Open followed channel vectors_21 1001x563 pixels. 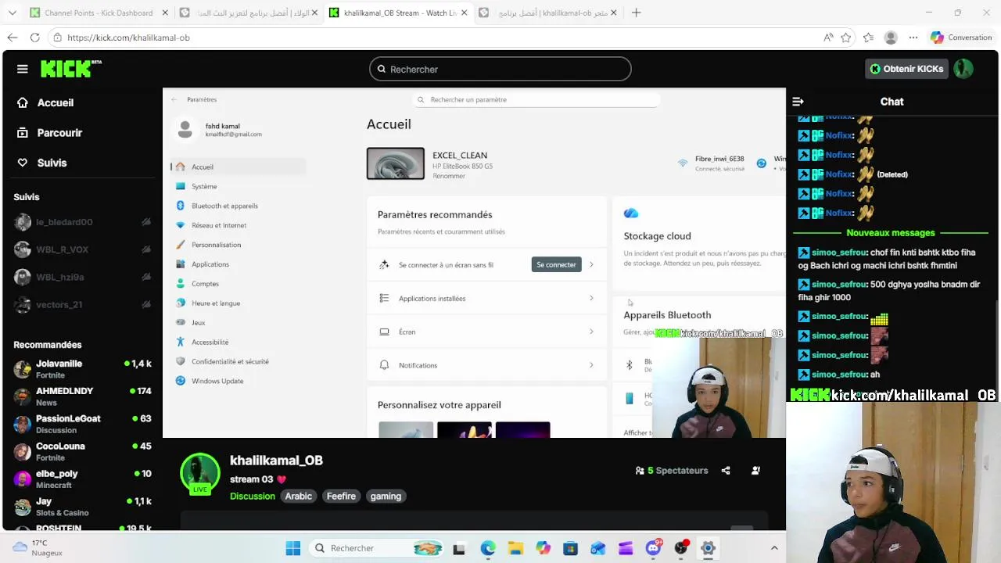[x=82, y=304]
